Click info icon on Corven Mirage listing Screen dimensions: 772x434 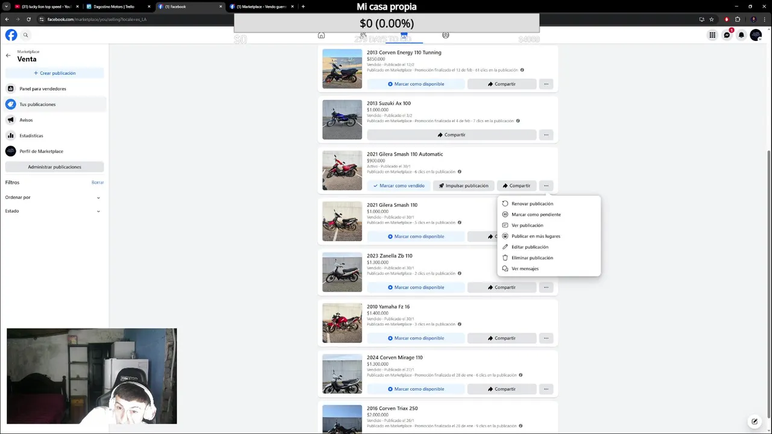click(x=520, y=375)
